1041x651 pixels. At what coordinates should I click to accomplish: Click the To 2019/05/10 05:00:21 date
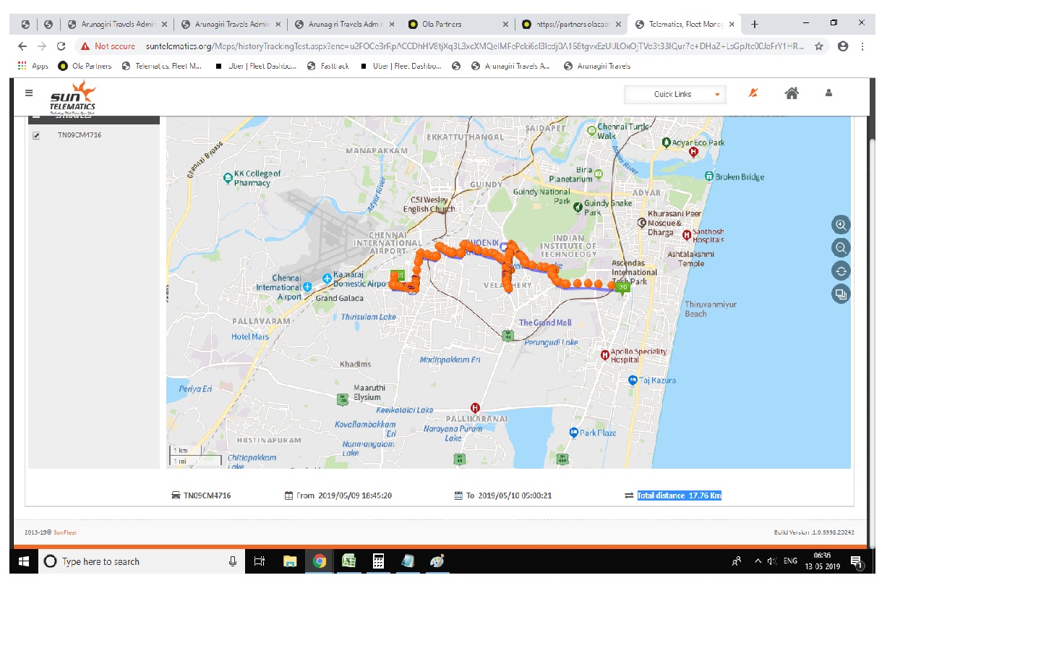pos(509,495)
